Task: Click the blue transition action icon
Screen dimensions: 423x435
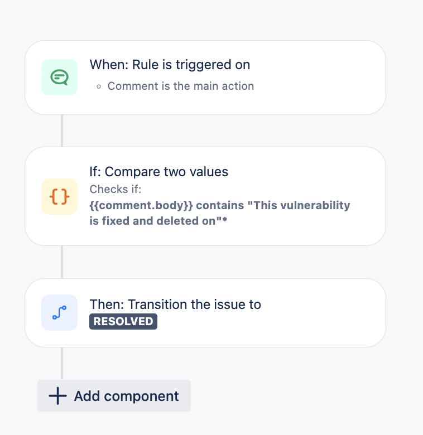Action: click(59, 312)
